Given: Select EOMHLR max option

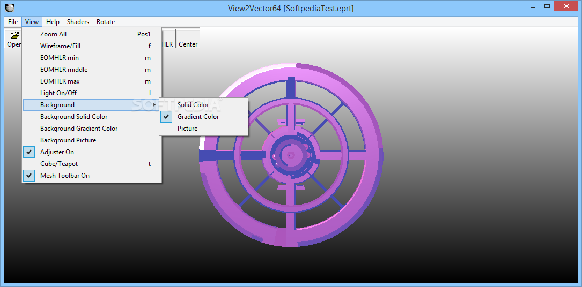Looking at the screenshot, I should [x=92, y=81].
